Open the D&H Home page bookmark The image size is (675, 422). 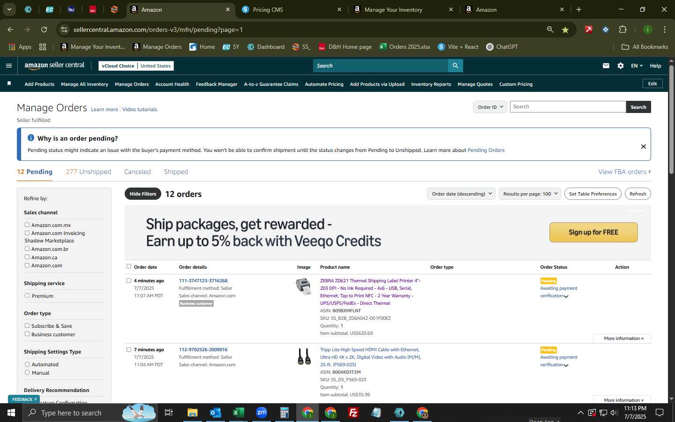(345, 47)
